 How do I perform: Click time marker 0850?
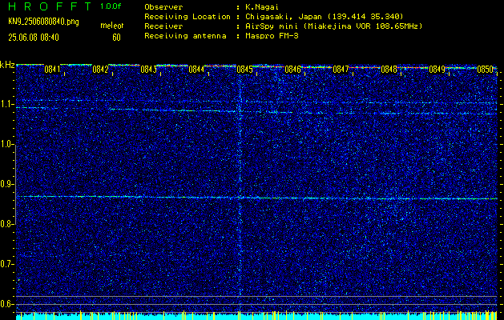pyautogui.click(x=485, y=70)
